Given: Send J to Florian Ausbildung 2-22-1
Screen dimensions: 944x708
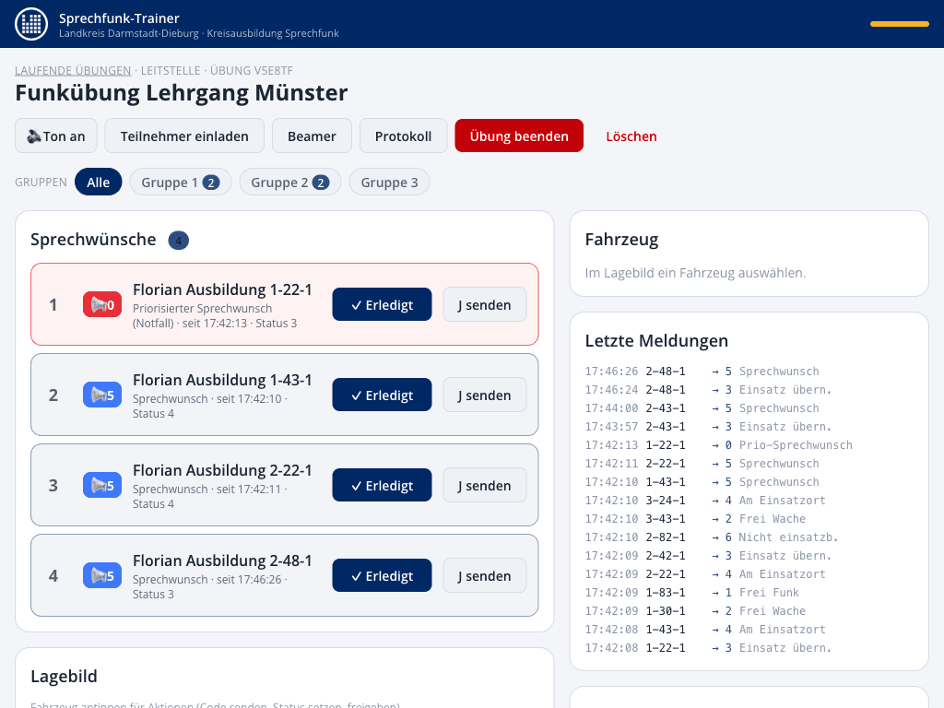Looking at the screenshot, I should (x=485, y=485).
